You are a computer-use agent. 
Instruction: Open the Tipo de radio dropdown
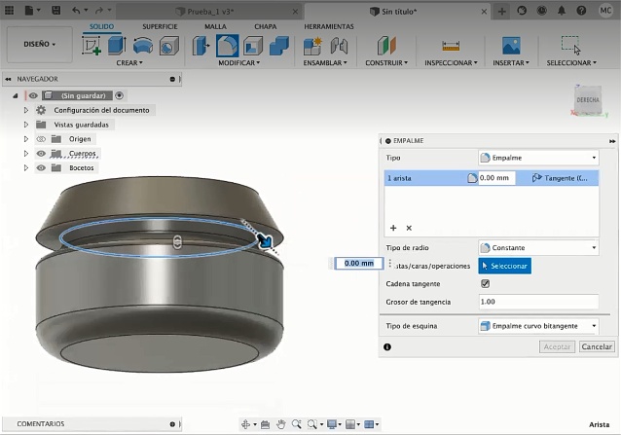[537, 247]
